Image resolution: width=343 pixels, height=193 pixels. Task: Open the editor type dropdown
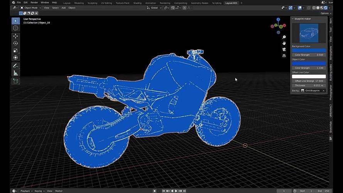coord(15,8)
